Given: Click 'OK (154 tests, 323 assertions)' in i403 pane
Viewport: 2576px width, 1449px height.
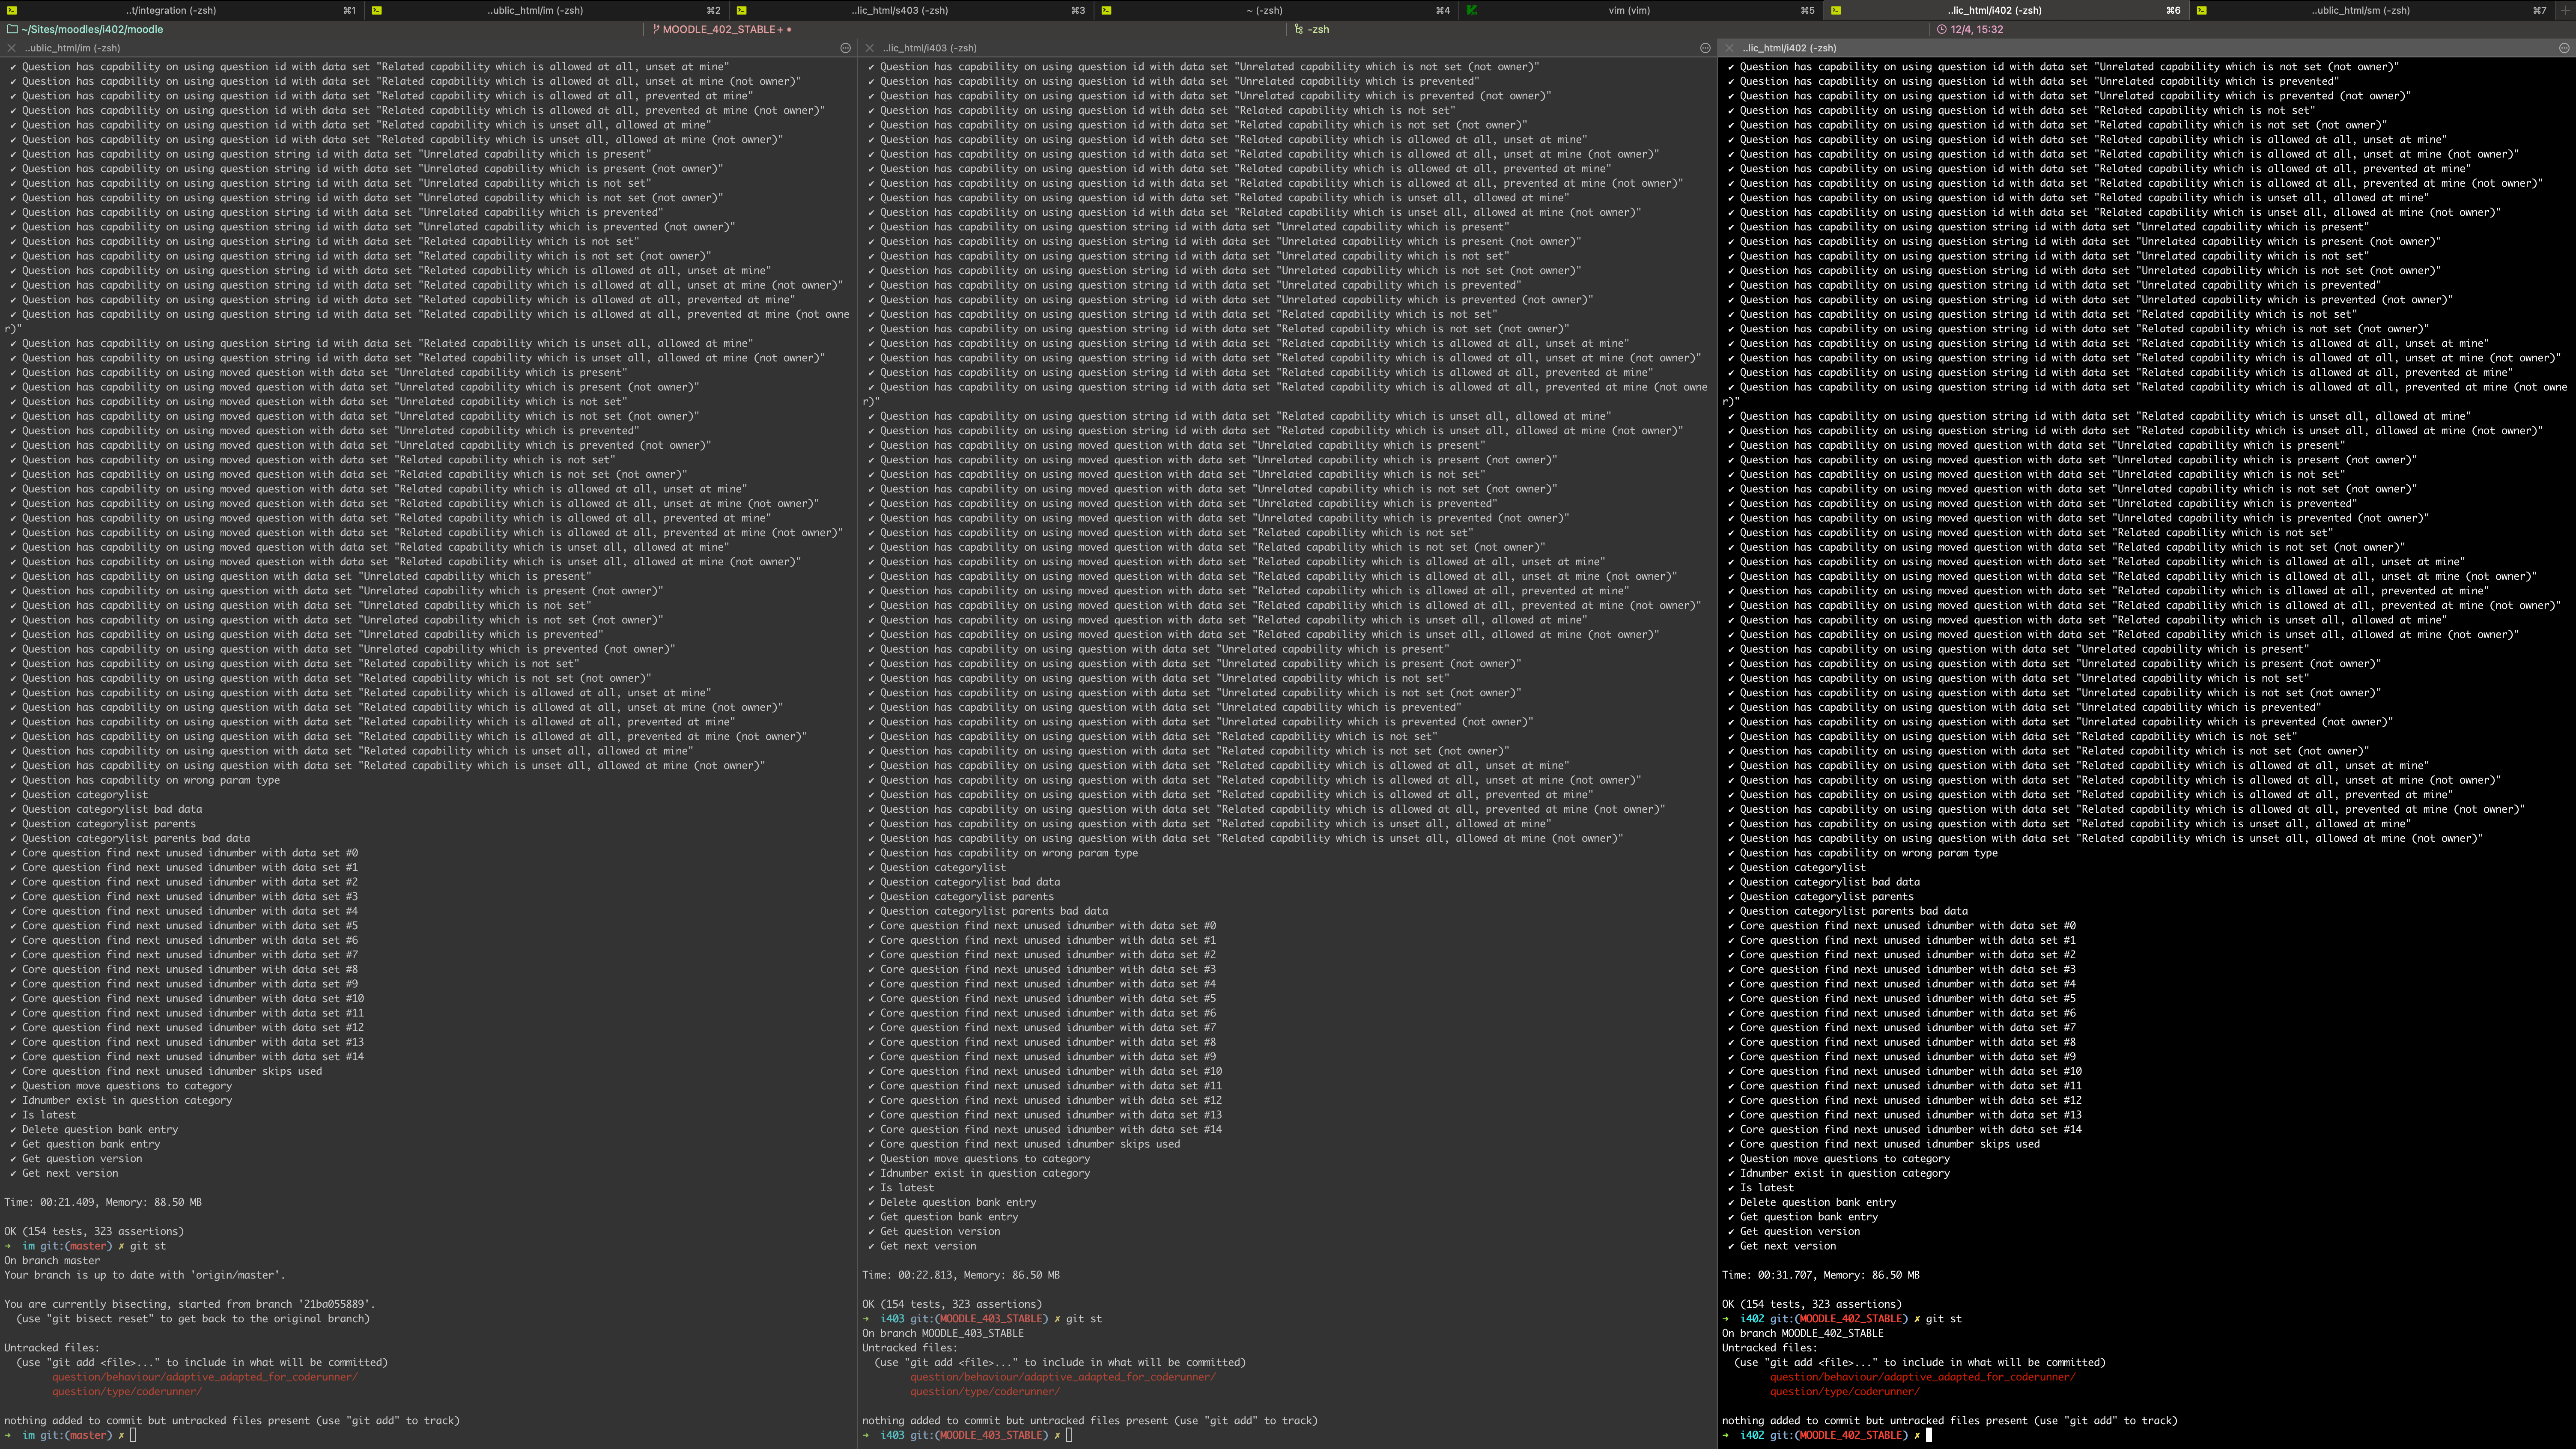Looking at the screenshot, I should pyautogui.click(x=952, y=1304).
